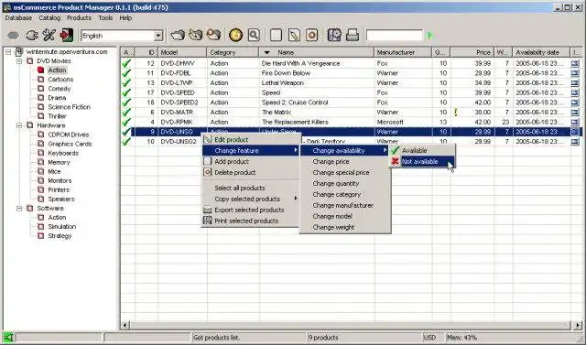
Task: Collapse the DVD Movies tree node
Action: [x=19, y=61]
